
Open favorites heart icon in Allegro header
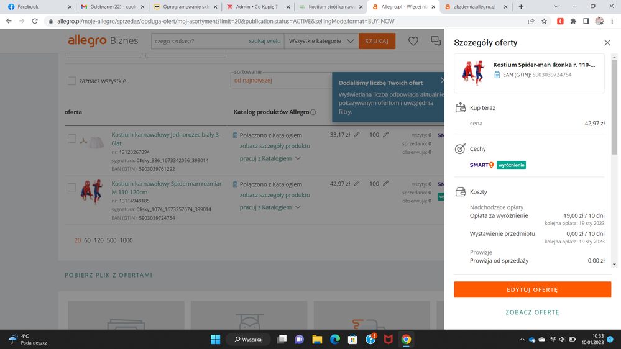coord(413,41)
